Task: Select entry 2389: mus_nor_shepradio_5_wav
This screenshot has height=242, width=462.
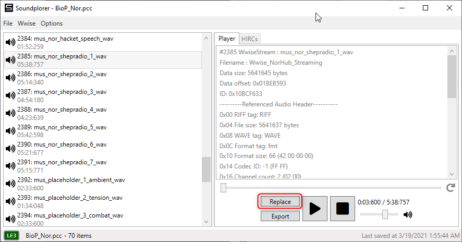Action: click(x=103, y=131)
